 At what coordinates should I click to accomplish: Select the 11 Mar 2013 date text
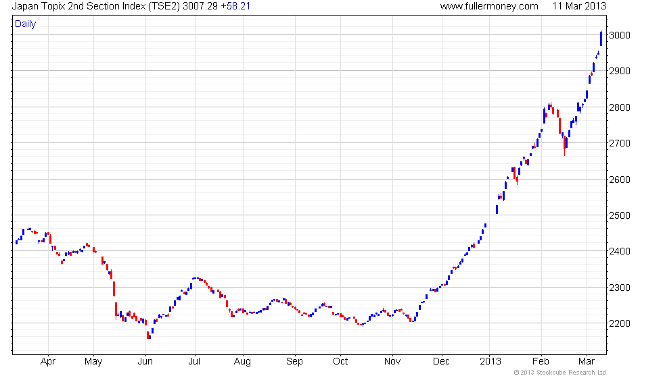tap(579, 6)
